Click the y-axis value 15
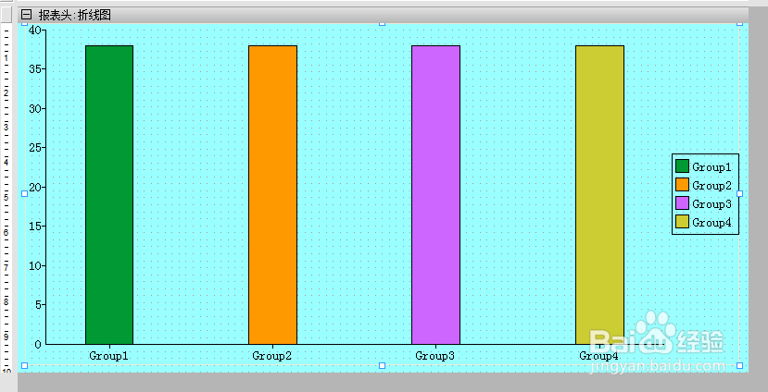This screenshot has width=768, height=392. (35, 227)
